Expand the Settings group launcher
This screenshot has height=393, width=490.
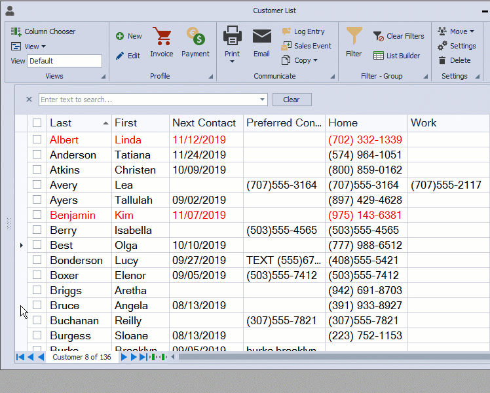click(x=477, y=77)
